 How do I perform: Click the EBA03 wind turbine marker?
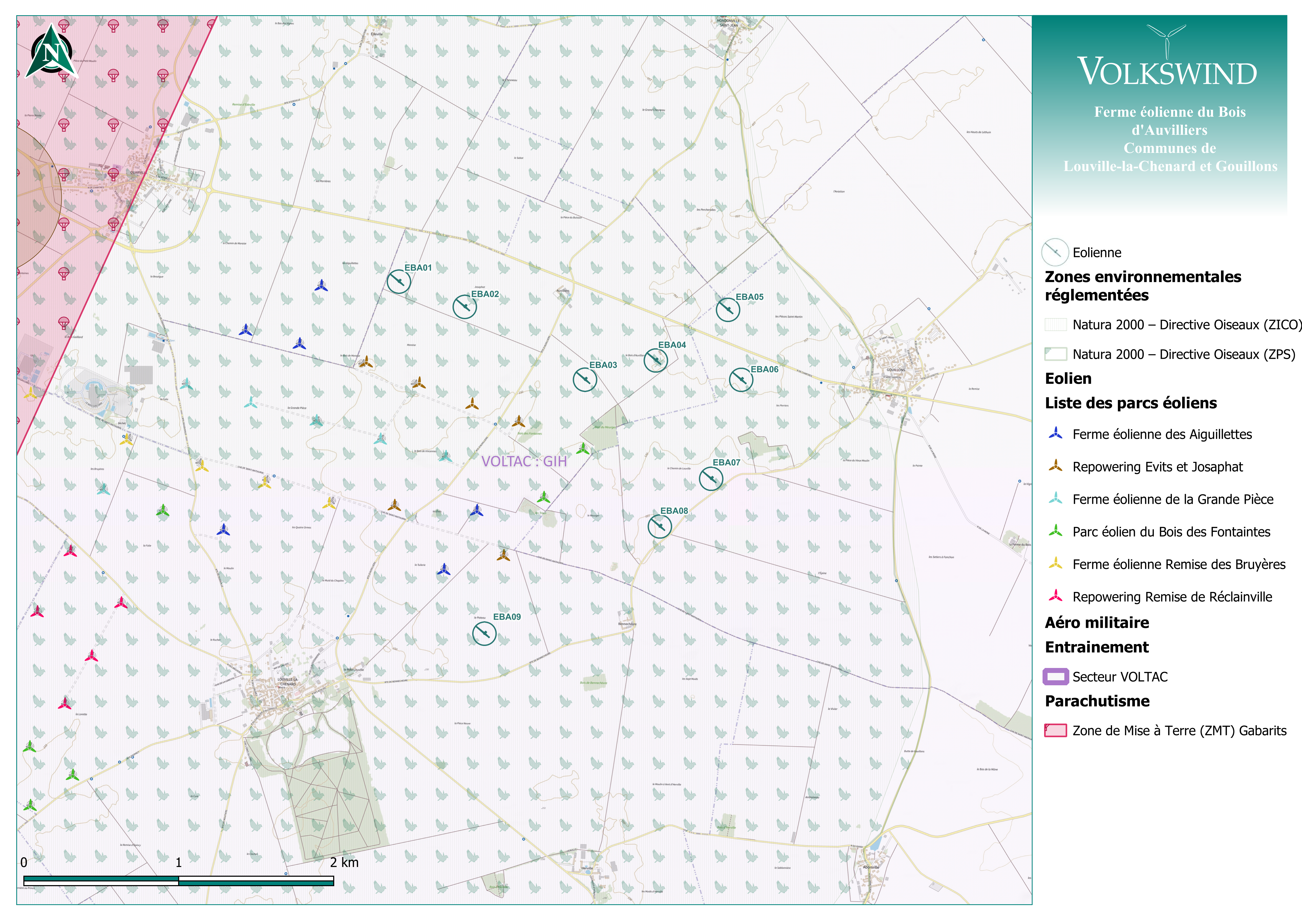click(585, 380)
